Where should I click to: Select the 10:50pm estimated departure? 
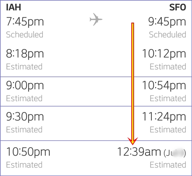pos(28,152)
